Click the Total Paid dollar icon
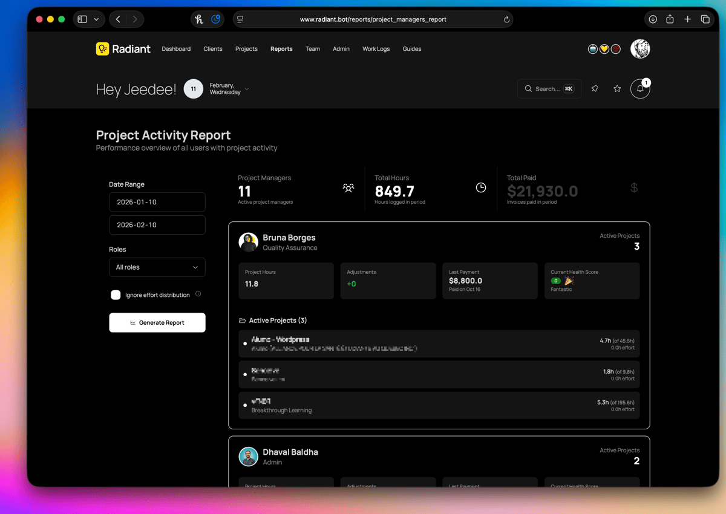The image size is (726, 514). 634,188
